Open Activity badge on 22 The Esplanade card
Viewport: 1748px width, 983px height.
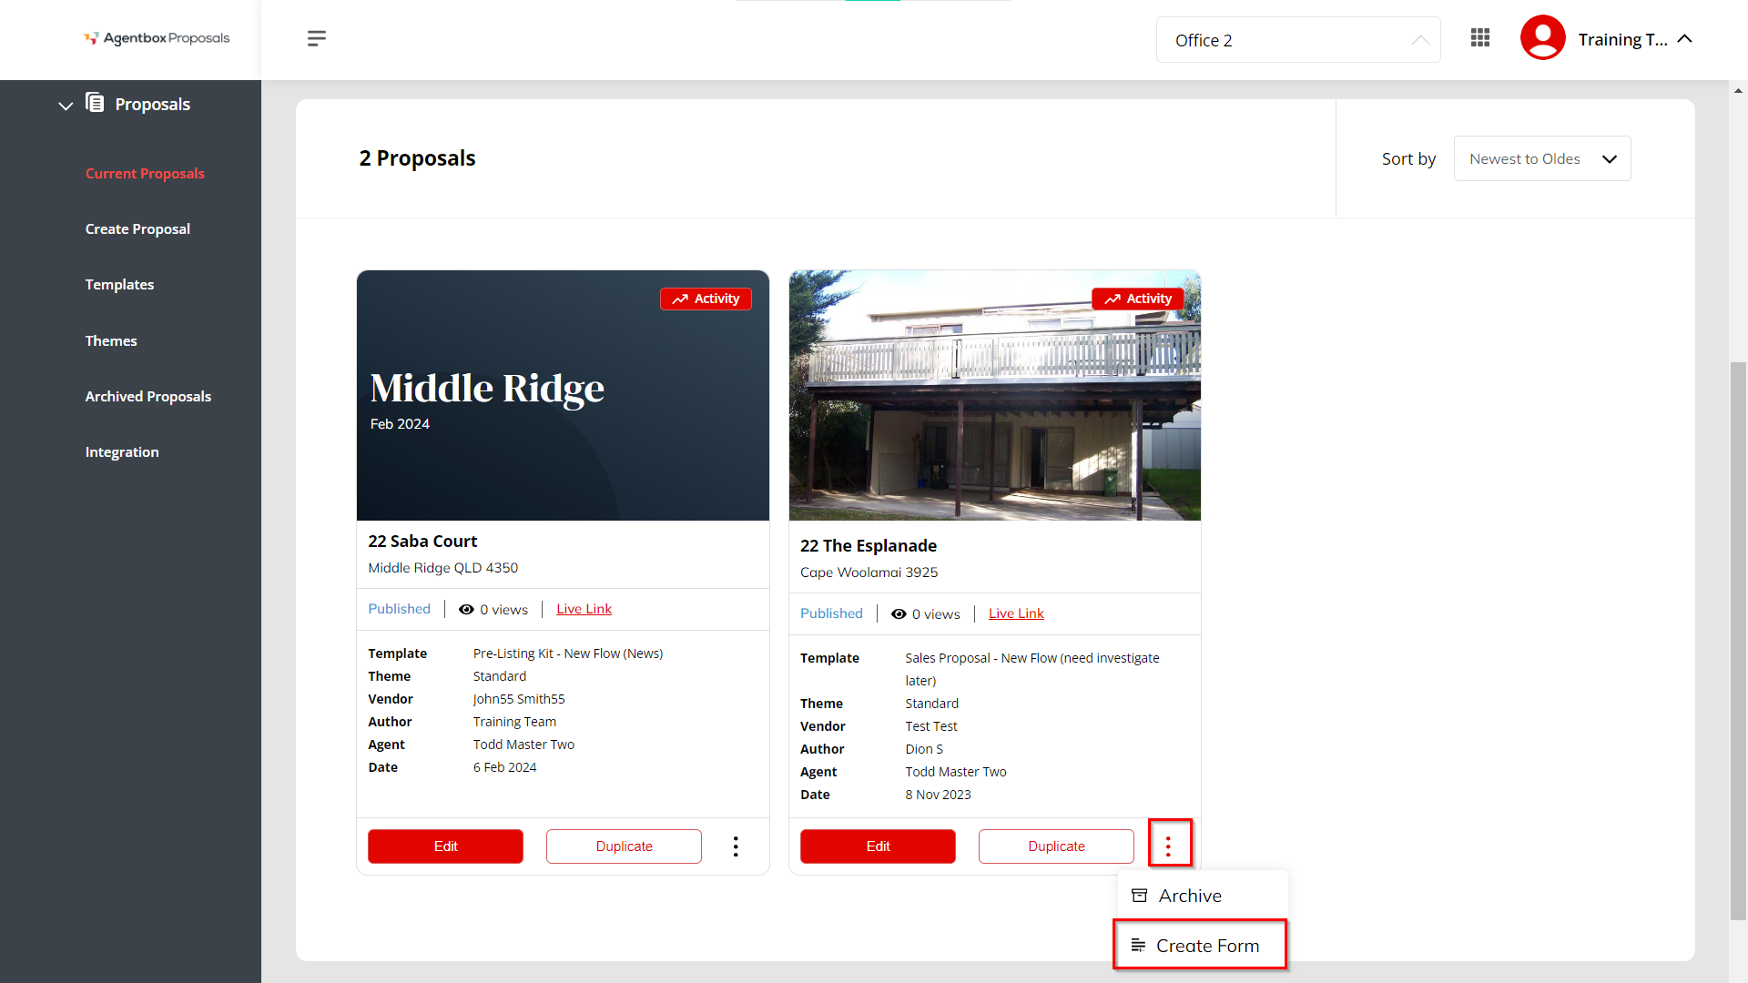point(1138,299)
